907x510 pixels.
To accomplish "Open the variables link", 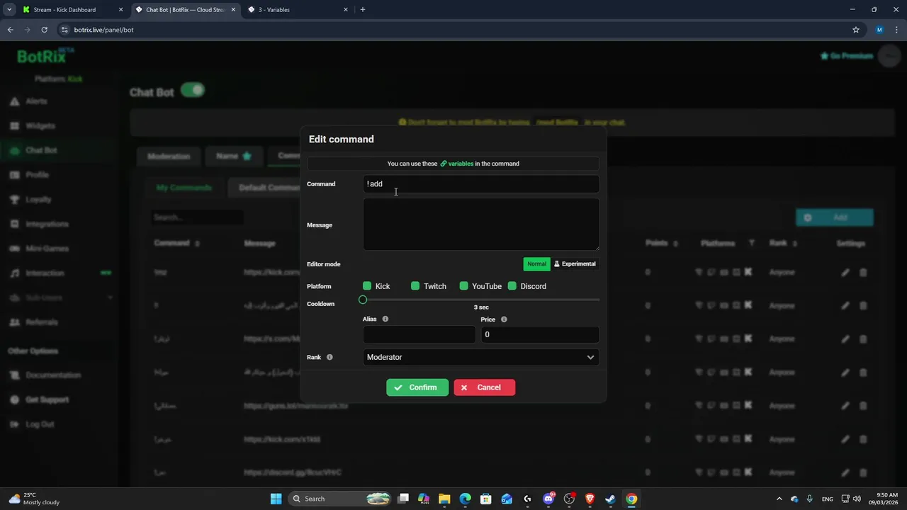I will pyautogui.click(x=457, y=164).
